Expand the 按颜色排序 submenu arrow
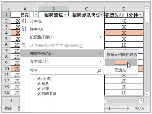 coord(100,37)
